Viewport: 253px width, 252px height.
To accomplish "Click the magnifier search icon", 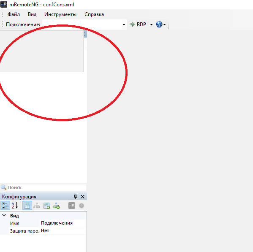I will [3, 187].
